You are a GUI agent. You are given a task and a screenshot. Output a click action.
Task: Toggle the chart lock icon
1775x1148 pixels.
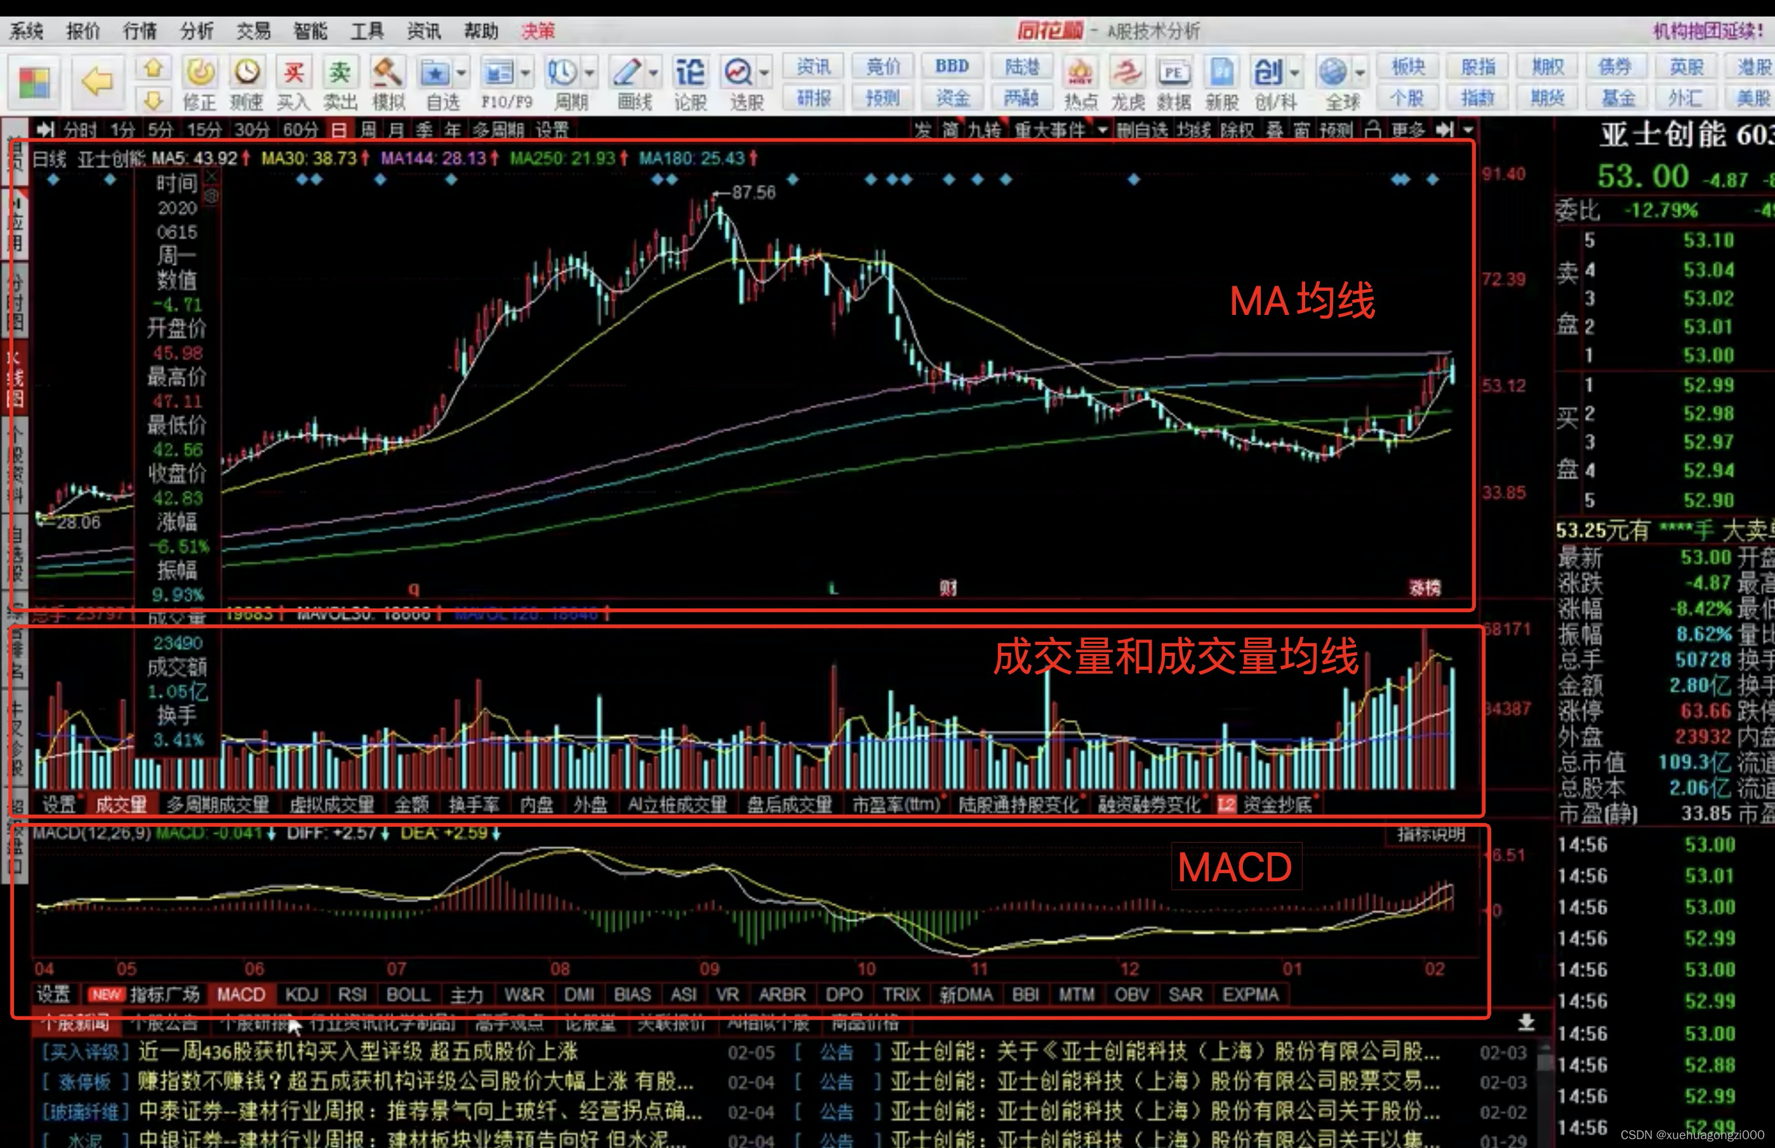1373,130
